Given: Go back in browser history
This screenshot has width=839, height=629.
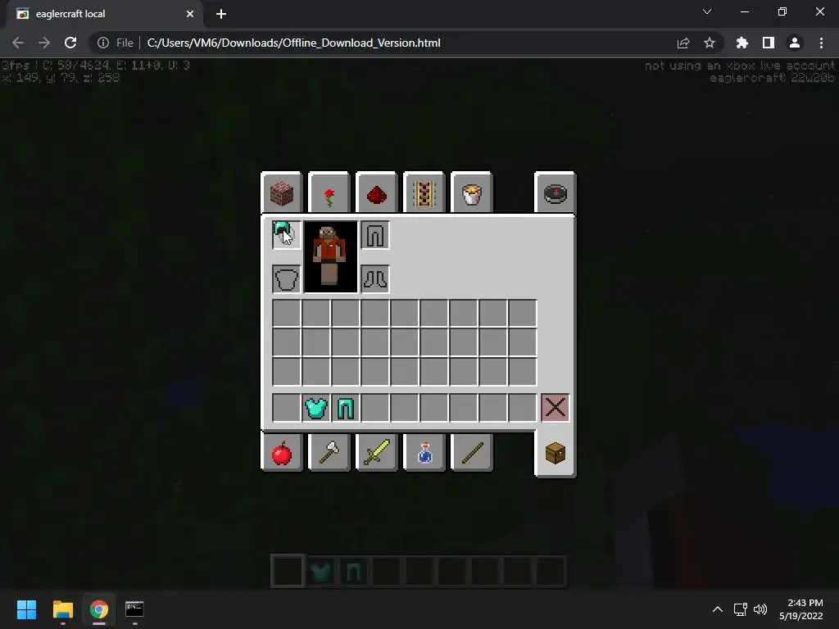Looking at the screenshot, I should pos(18,43).
